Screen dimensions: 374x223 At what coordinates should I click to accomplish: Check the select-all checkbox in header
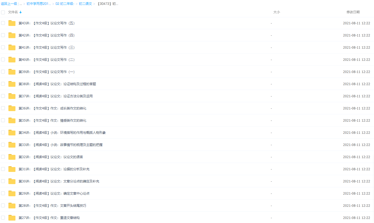click(3, 12)
